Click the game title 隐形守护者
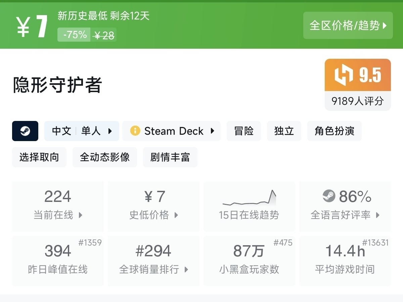Image resolution: width=403 pixels, height=302 pixels. click(57, 85)
